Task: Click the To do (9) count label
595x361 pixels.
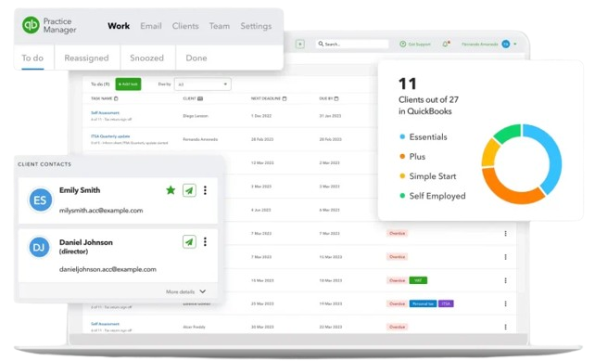Action: point(100,84)
